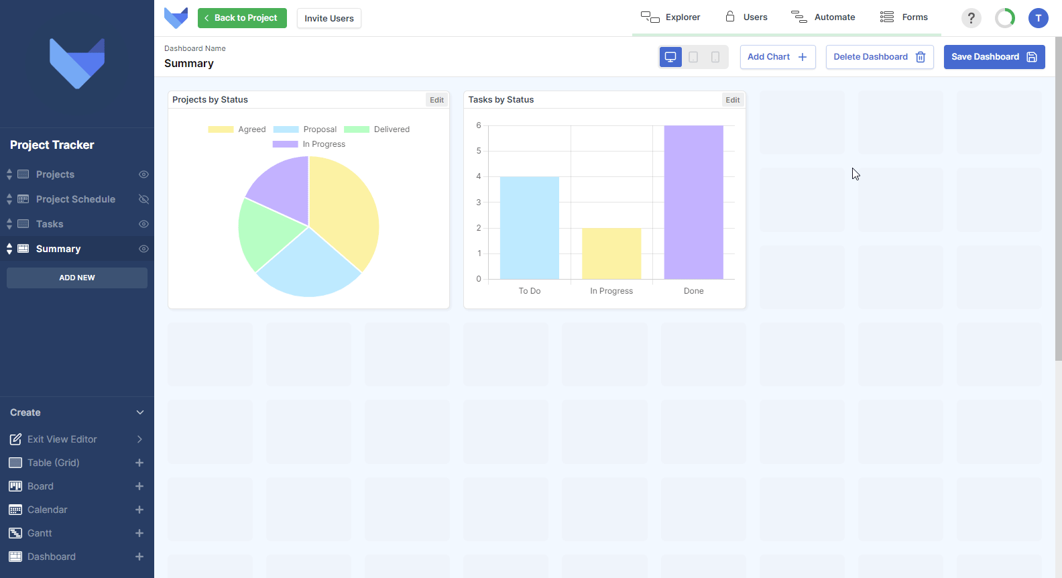Collapse the Create section chevron
Viewport: 1062px width, 578px height.
[x=140, y=412]
